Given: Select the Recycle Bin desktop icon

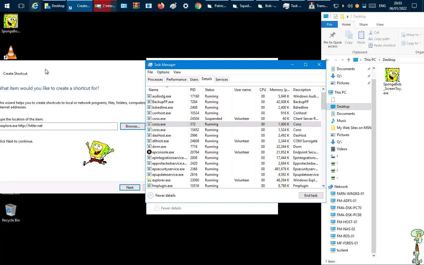Looking at the screenshot, I should coord(11,213).
